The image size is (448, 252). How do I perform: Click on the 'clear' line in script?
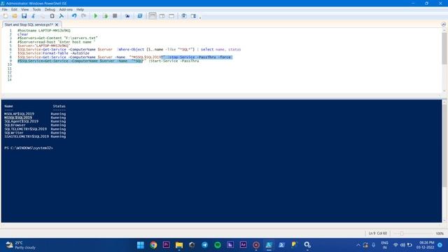coord(23,34)
